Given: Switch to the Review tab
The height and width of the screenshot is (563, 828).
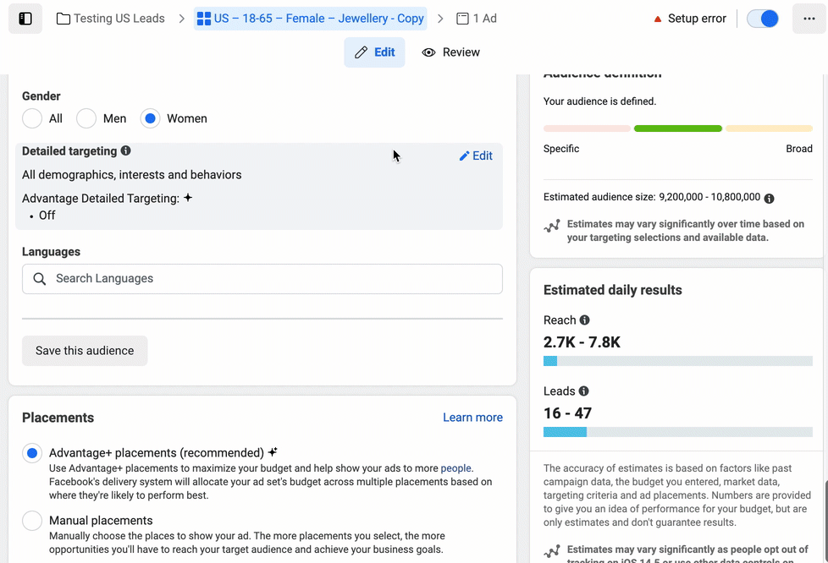Looking at the screenshot, I should tap(451, 52).
